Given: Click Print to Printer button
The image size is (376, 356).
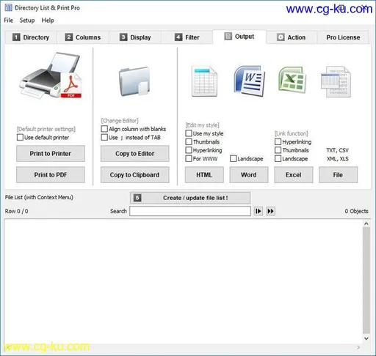Looking at the screenshot, I should click(x=51, y=154).
